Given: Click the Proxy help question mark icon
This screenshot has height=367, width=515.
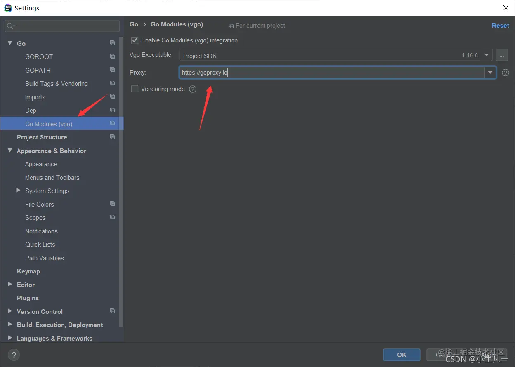Looking at the screenshot, I should click(506, 73).
